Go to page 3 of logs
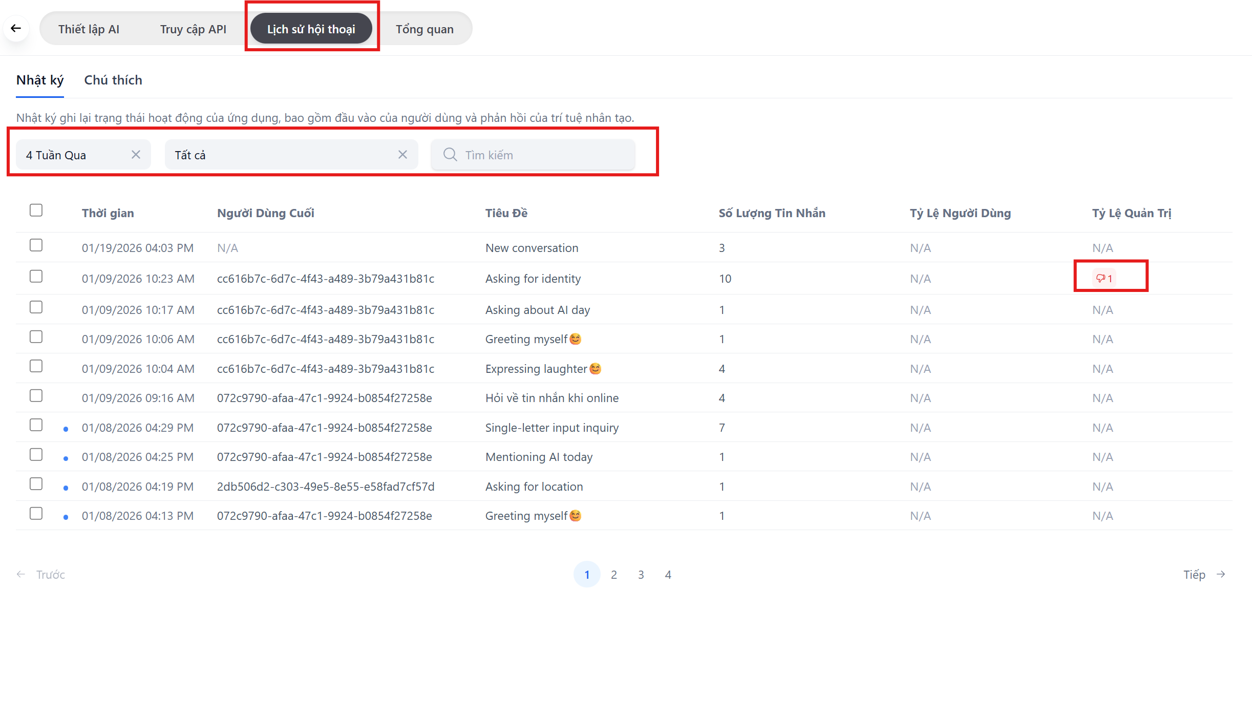Viewport: 1252px width, 715px height. tap(641, 575)
